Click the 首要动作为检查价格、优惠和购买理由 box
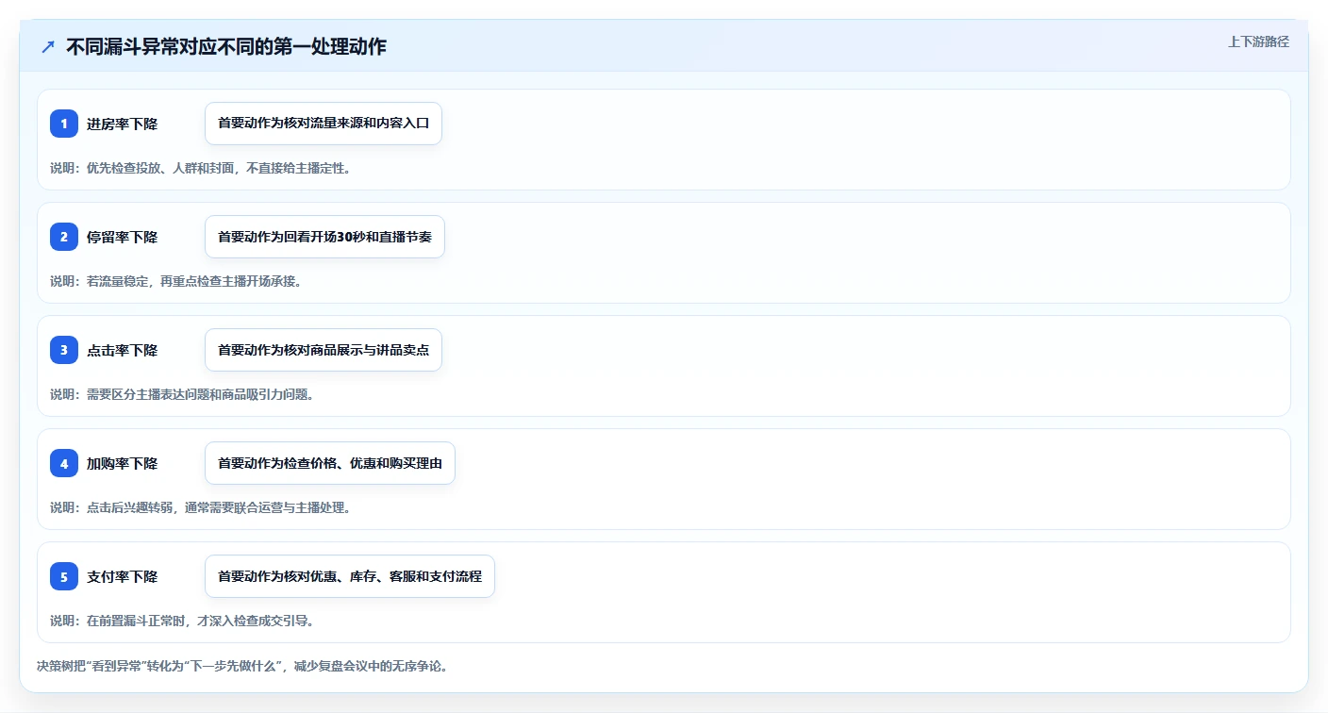Image resolution: width=1328 pixels, height=713 pixels. pyautogui.click(x=330, y=463)
